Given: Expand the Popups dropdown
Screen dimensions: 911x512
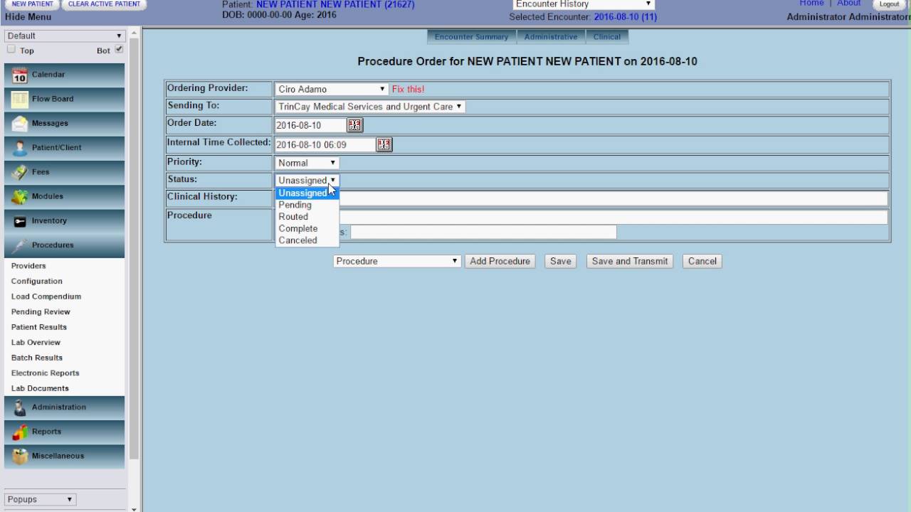Looking at the screenshot, I should [40, 499].
